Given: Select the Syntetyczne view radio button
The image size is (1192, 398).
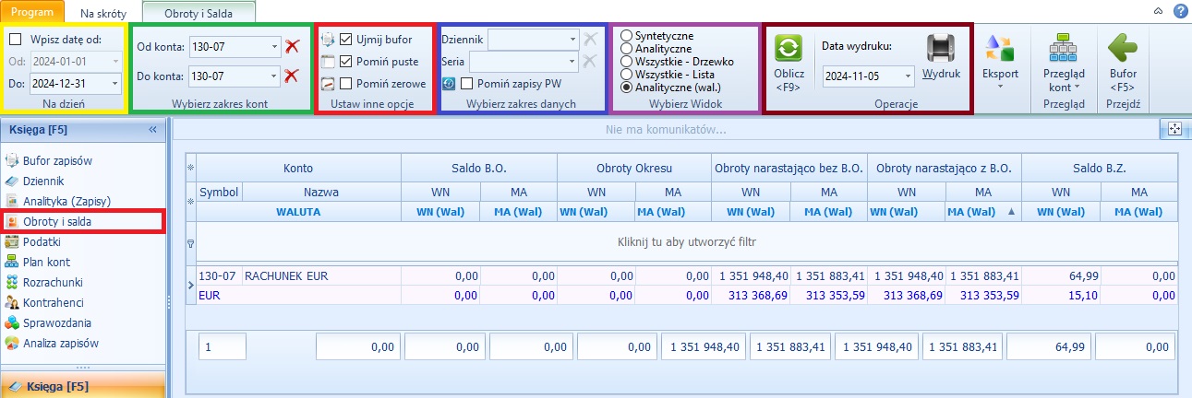Looking at the screenshot, I should [628, 36].
